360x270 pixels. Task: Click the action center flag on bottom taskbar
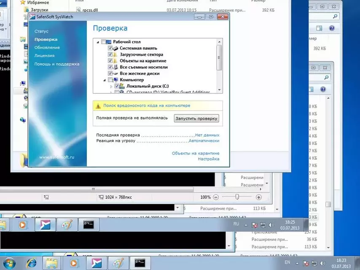click(x=306, y=264)
